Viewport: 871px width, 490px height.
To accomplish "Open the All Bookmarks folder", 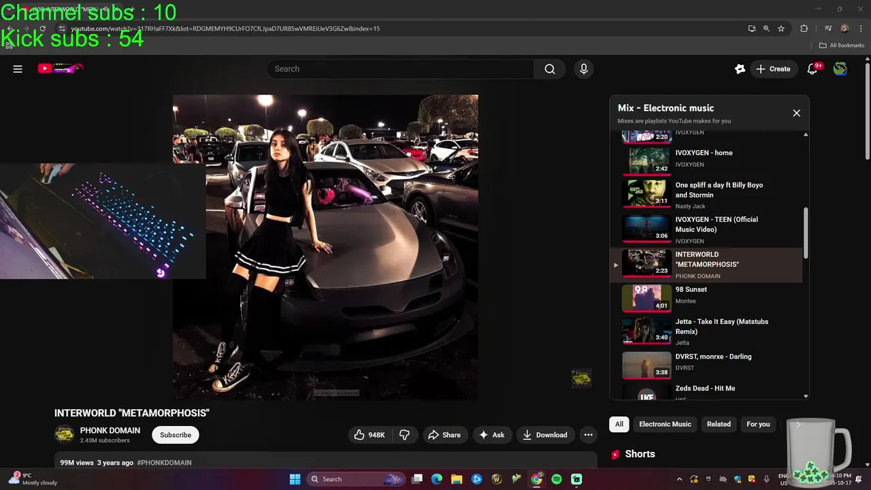I will [841, 46].
